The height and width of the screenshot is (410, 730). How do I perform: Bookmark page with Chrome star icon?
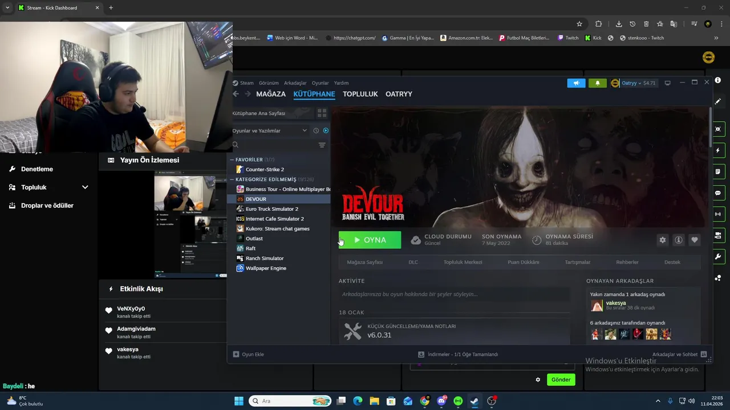pyautogui.click(x=579, y=24)
